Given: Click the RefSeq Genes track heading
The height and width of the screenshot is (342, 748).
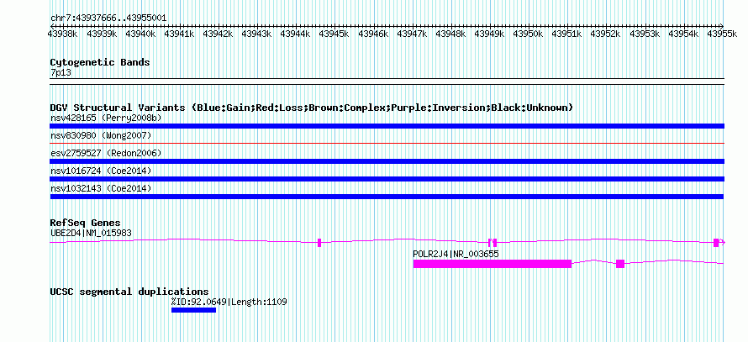Looking at the screenshot, I should pyautogui.click(x=86, y=223).
